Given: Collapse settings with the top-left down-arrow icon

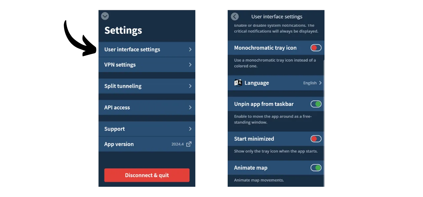Looking at the screenshot, I should tap(105, 16).
